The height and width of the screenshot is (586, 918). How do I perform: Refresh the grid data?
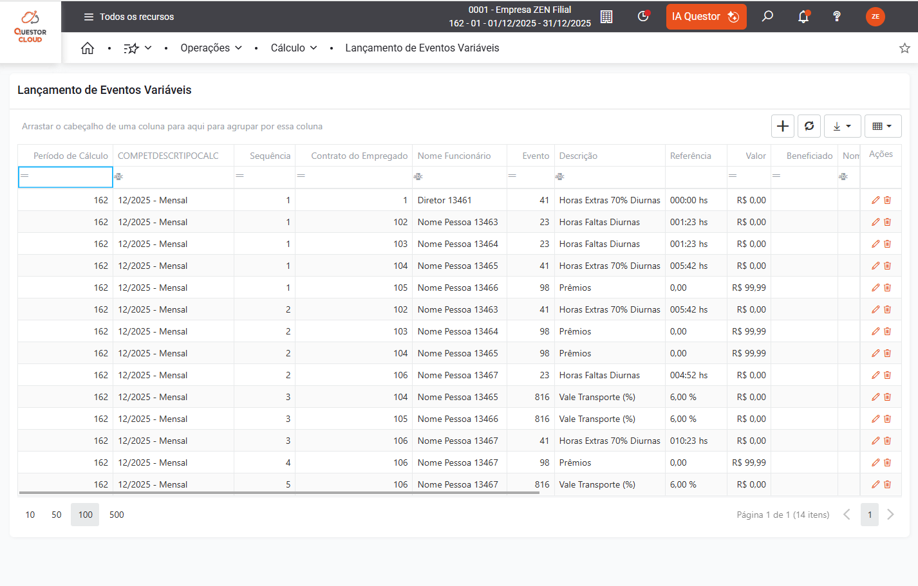click(809, 126)
